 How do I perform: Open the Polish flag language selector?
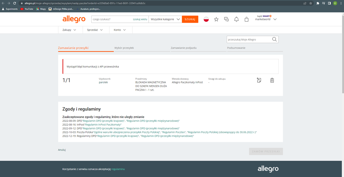[206, 19]
